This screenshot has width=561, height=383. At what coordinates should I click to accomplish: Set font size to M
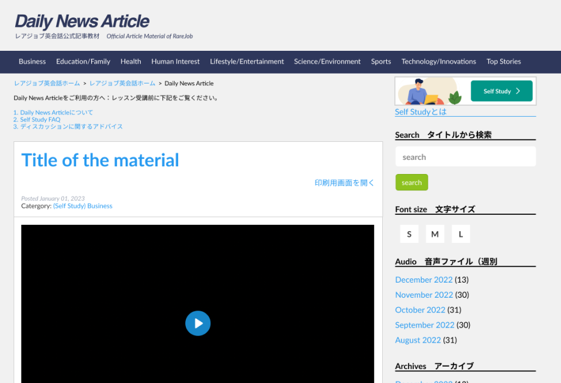click(x=435, y=234)
